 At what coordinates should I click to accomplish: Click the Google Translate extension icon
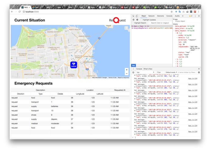pyautogui.click(x=180, y=12)
